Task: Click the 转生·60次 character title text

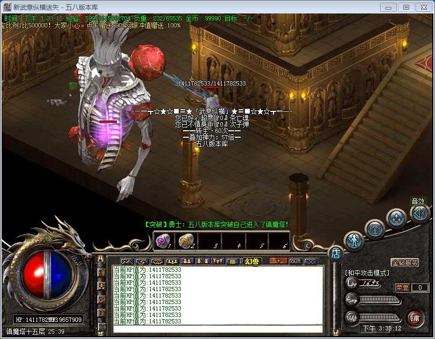Action: tap(212, 131)
